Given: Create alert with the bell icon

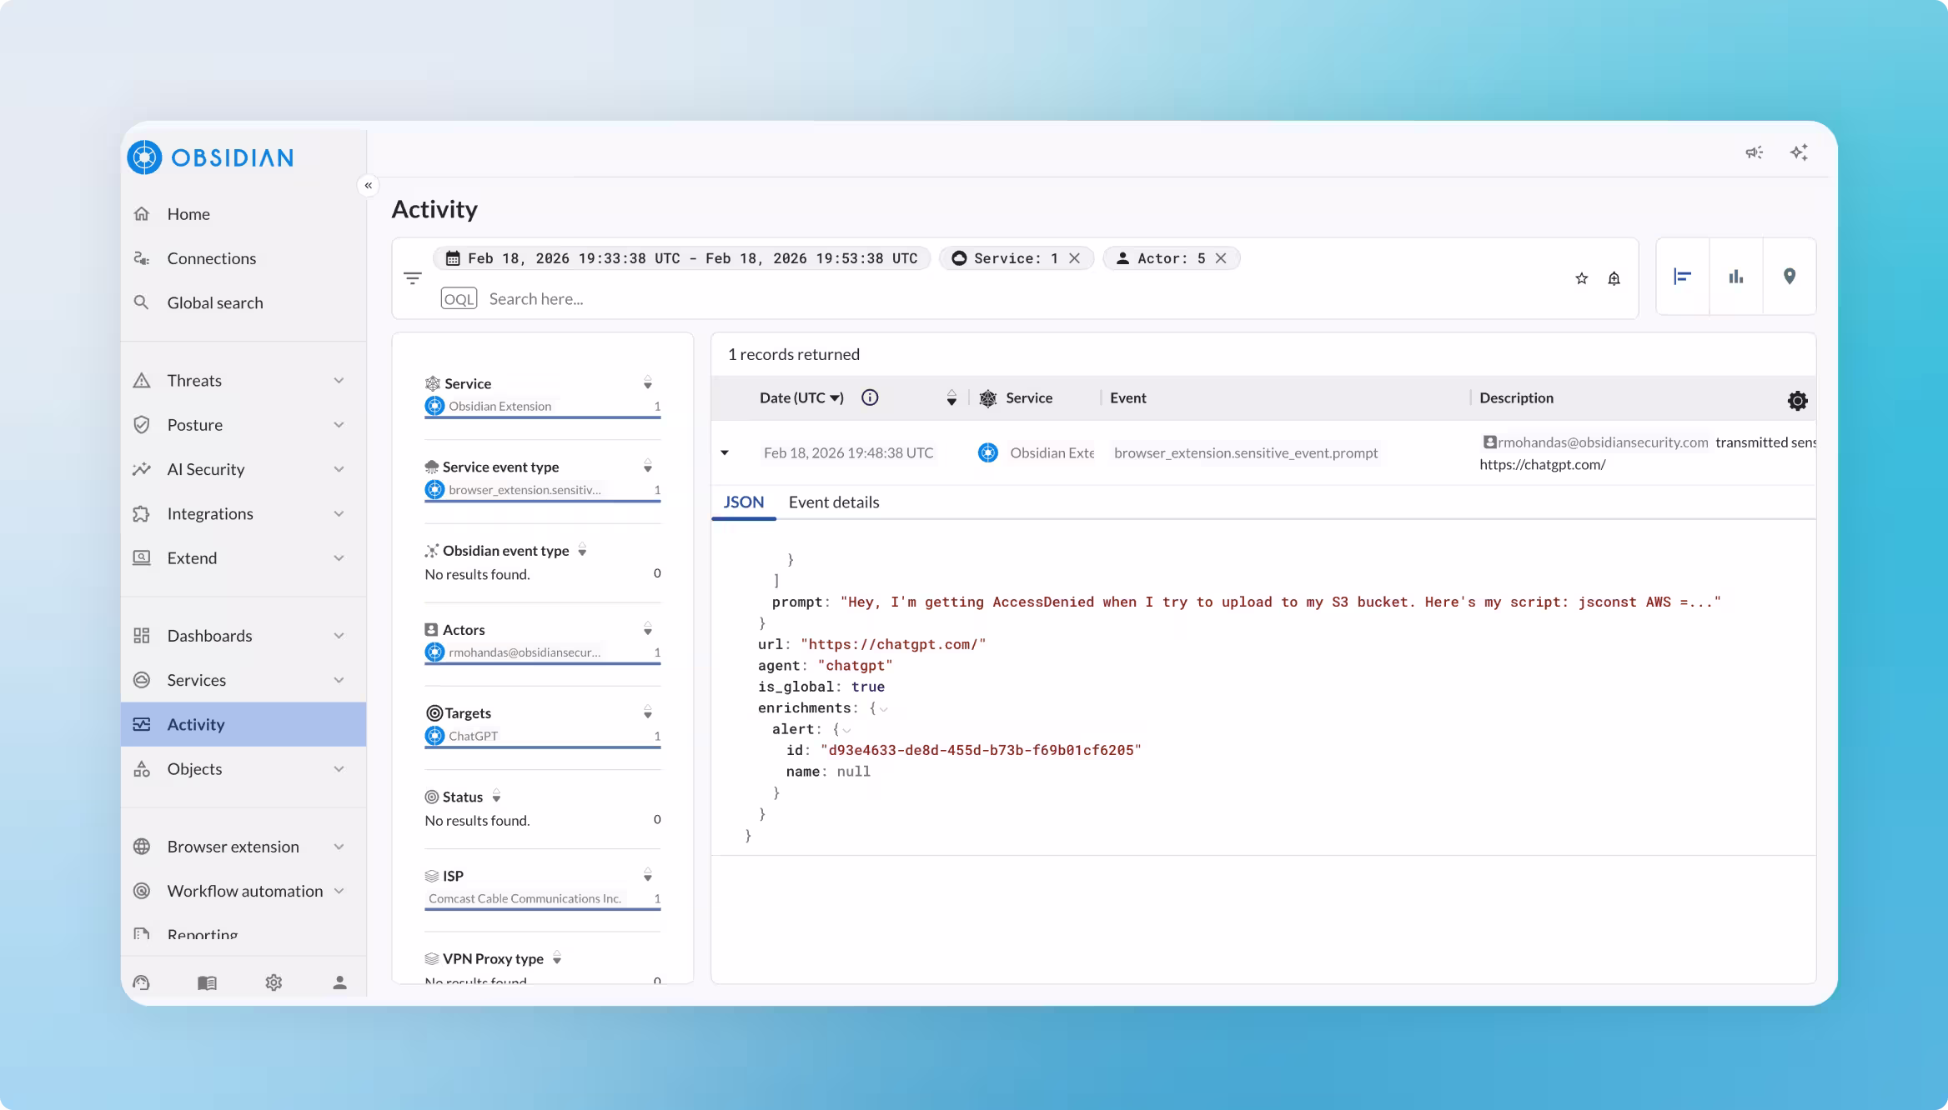Looking at the screenshot, I should pos(1614,278).
